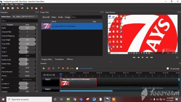The width and height of the screenshot is (181, 102).
Task: Select the razor cut tool icon
Action: [x=53, y=69]
